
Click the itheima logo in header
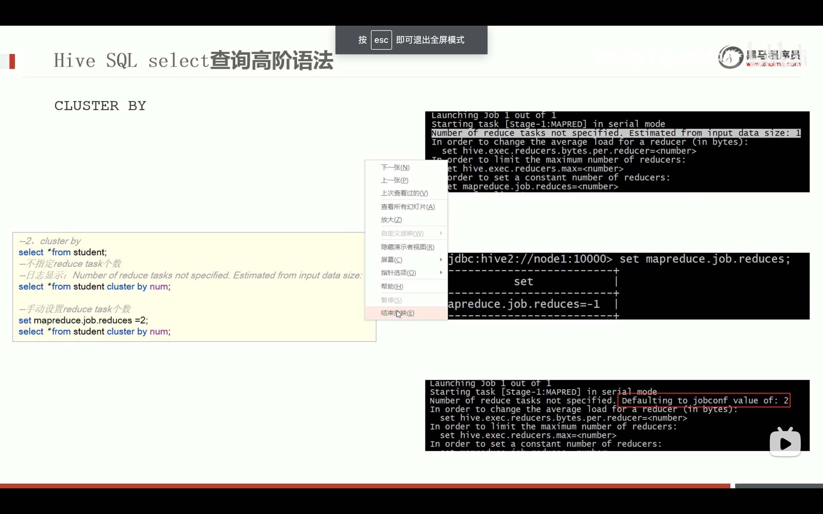pos(759,57)
